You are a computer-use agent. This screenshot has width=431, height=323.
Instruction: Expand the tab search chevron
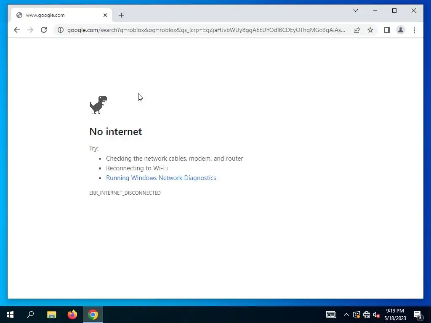(355, 11)
